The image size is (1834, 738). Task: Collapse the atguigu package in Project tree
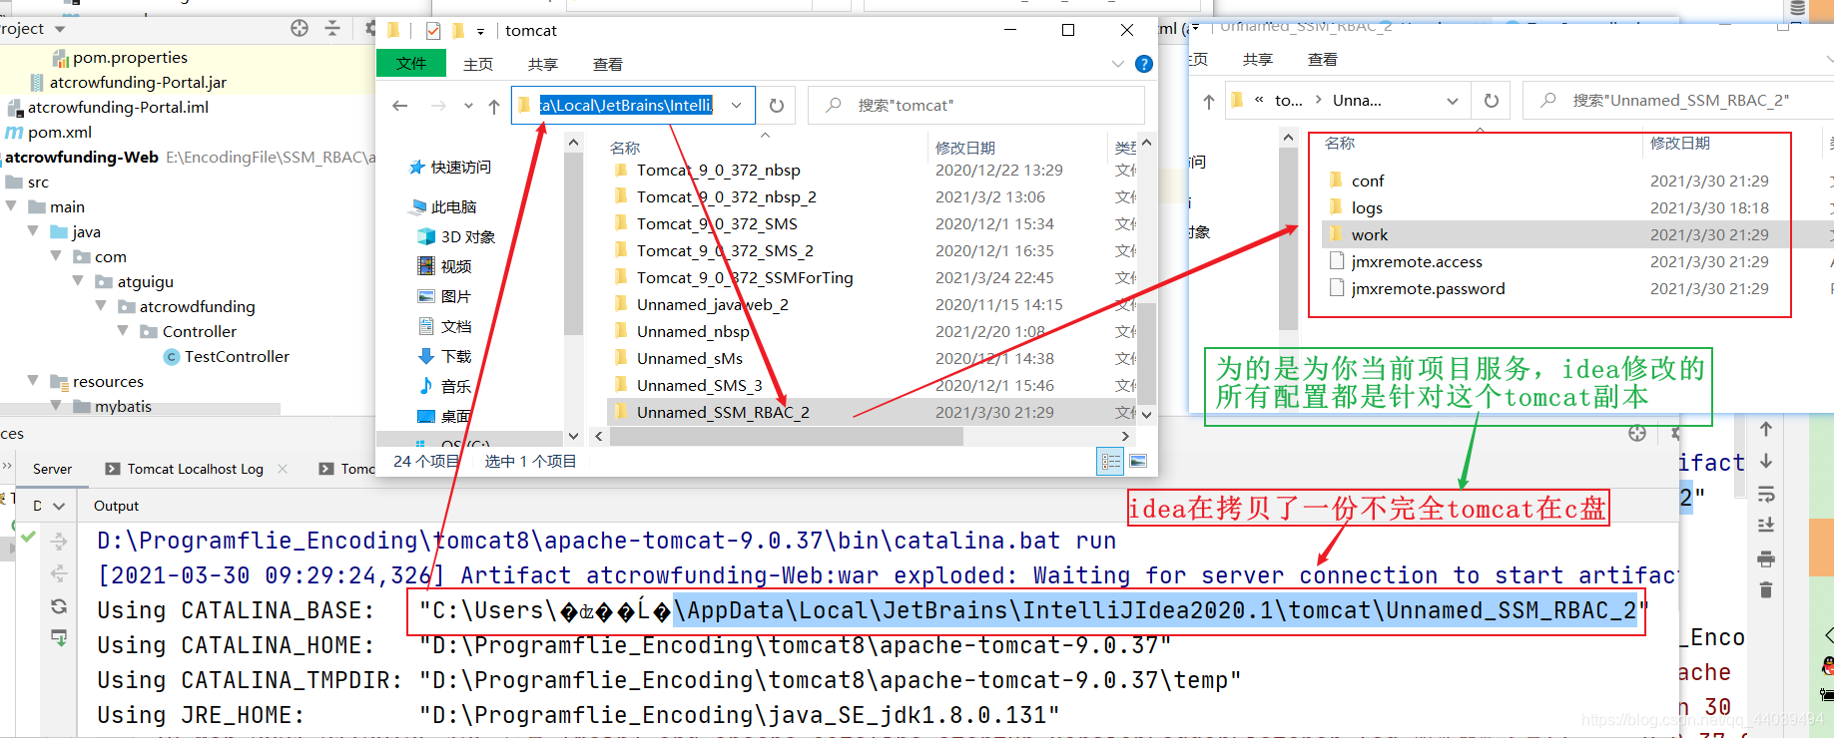pos(78,281)
